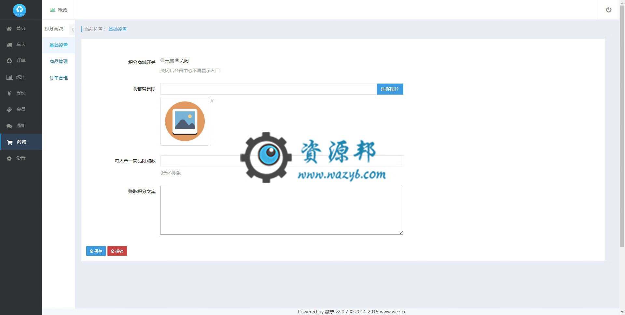Screen dimensions: 625x315
Task: Select the 开启 radio button
Action: click(162, 60)
